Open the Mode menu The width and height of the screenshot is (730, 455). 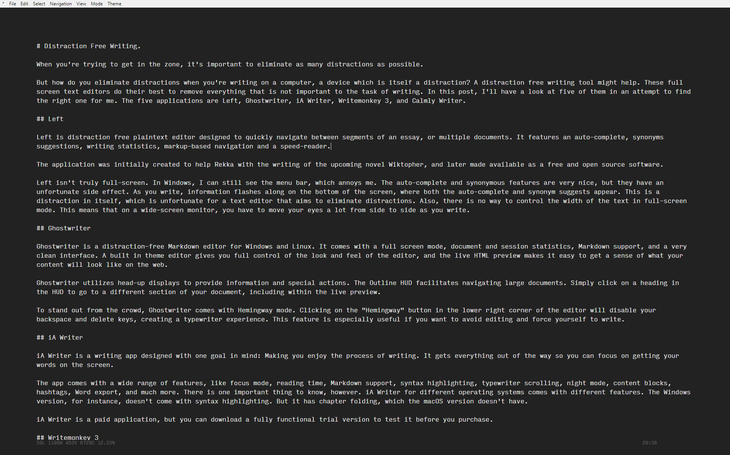pos(97,4)
